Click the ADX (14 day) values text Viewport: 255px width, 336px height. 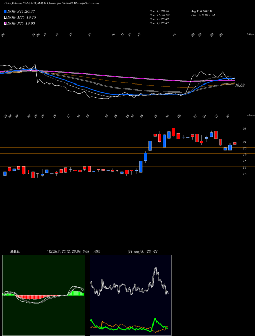point(142,251)
